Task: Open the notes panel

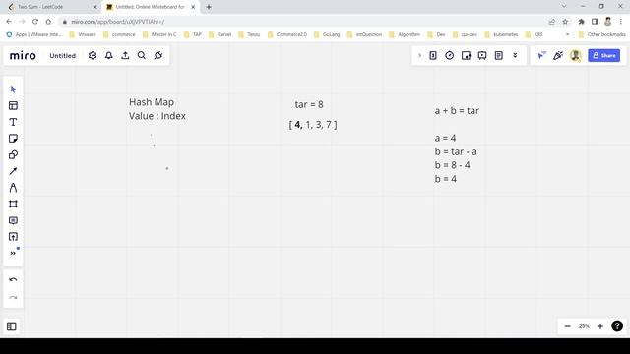Action: click(499, 55)
